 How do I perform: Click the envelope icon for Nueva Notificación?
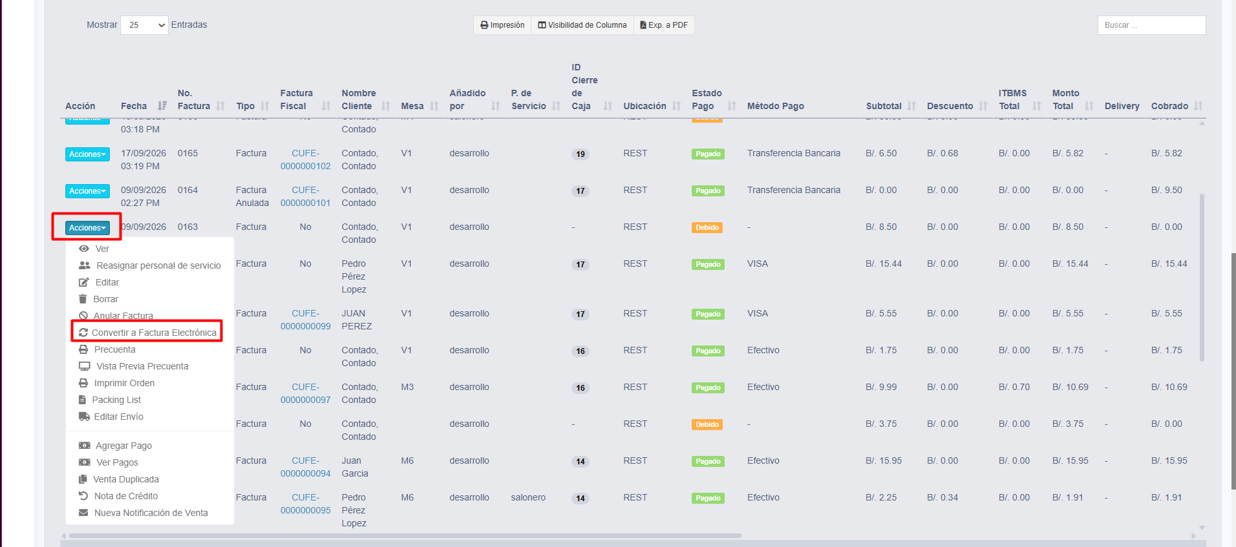(83, 513)
